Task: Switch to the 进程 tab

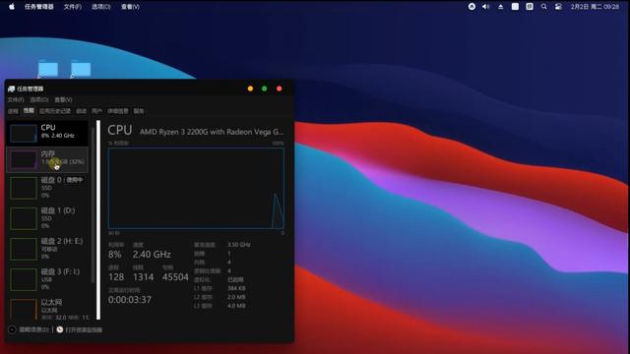Action: coord(13,111)
